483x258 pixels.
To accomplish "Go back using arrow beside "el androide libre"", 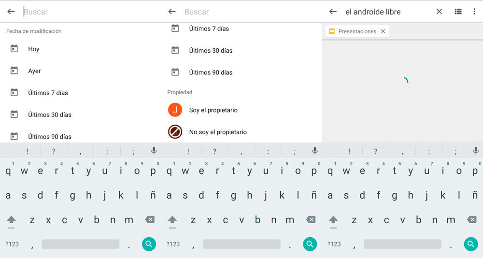I will coord(333,12).
